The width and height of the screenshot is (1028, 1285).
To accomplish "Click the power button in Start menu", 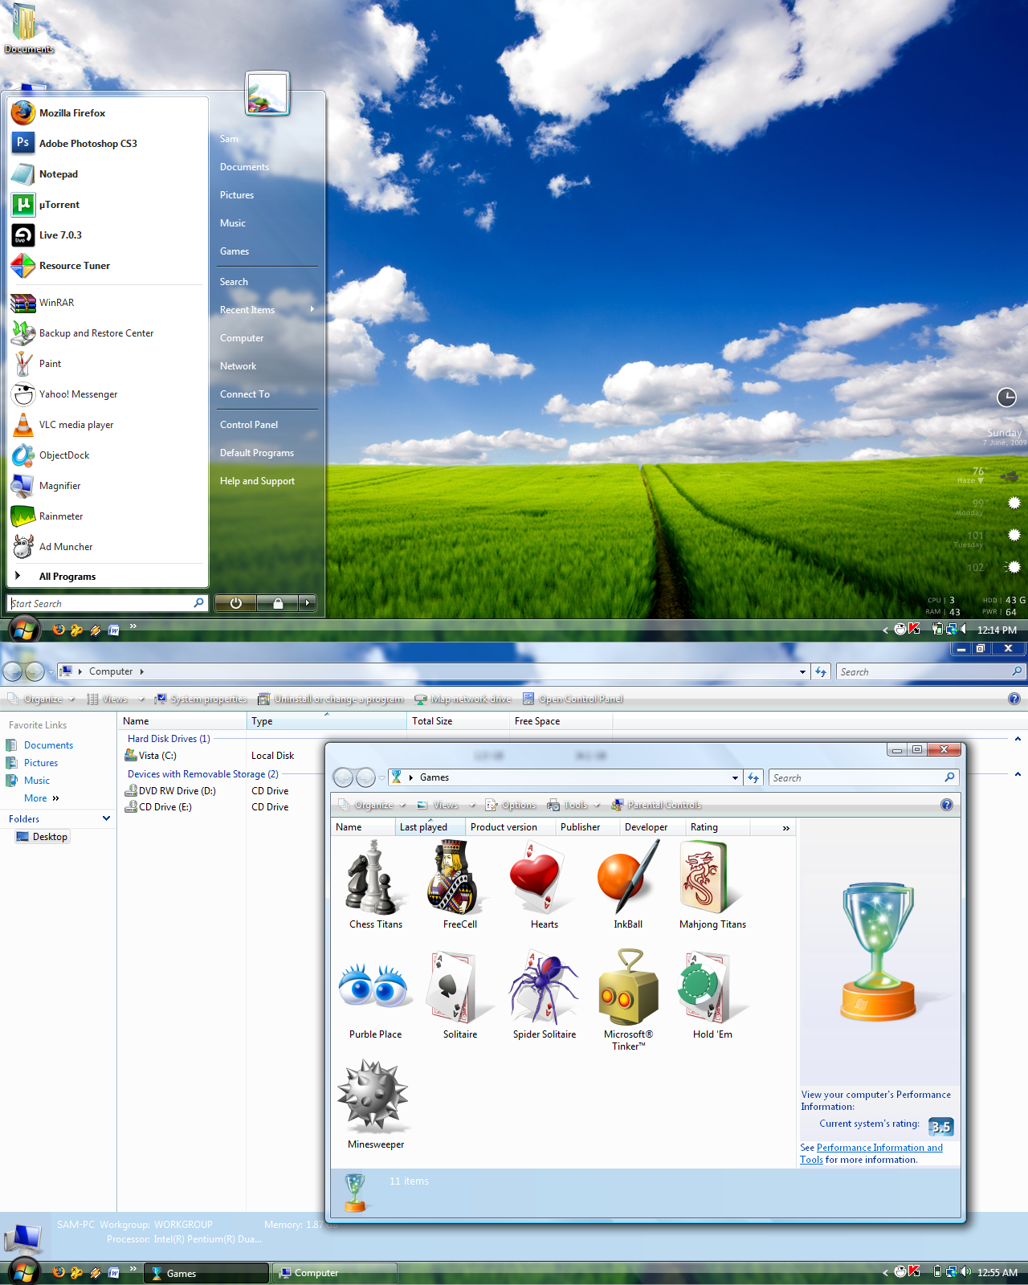I will [235, 603].
